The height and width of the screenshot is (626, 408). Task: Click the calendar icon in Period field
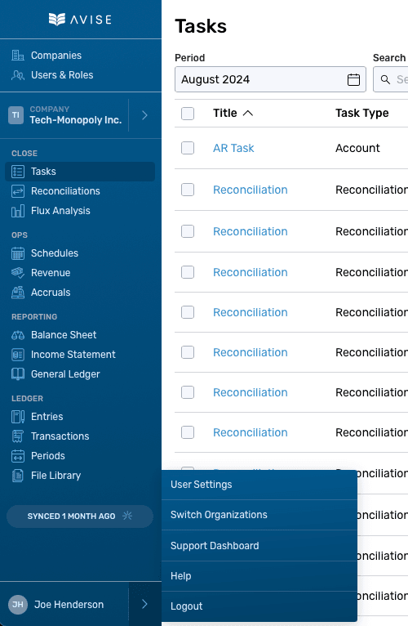353,79
